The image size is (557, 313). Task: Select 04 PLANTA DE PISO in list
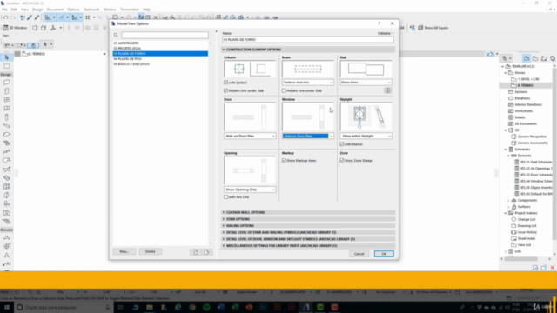160,59
